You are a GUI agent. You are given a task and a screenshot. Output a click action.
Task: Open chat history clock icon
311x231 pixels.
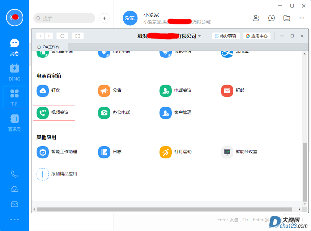pos(271,18)
